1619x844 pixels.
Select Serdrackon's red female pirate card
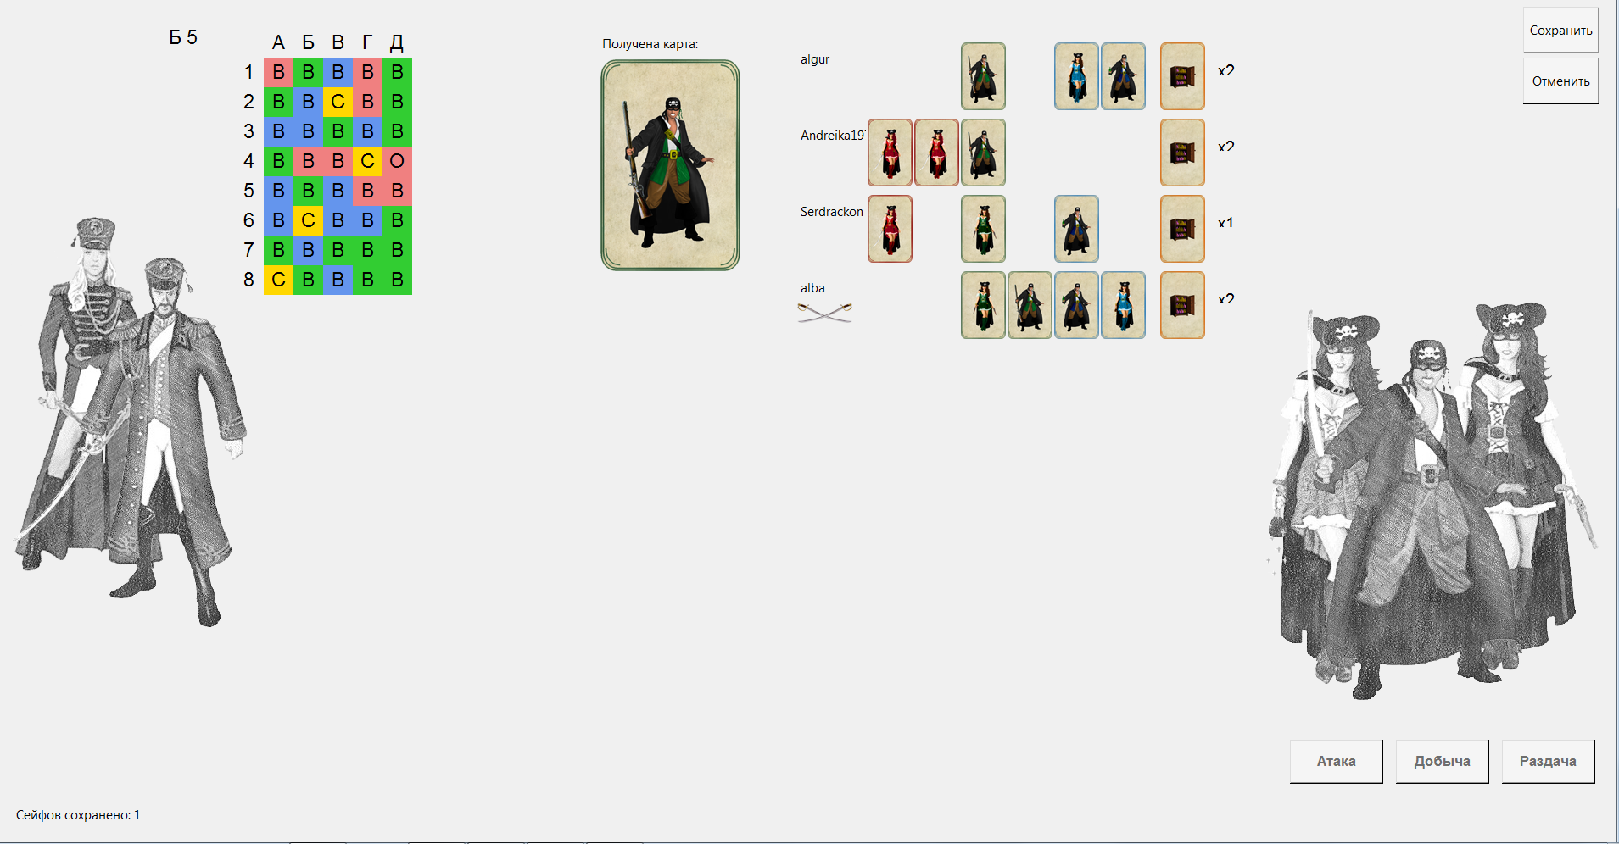pos(890,229)
